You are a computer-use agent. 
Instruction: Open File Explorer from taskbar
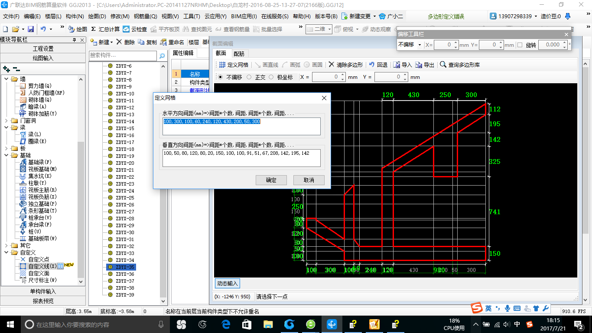point(268,324)
